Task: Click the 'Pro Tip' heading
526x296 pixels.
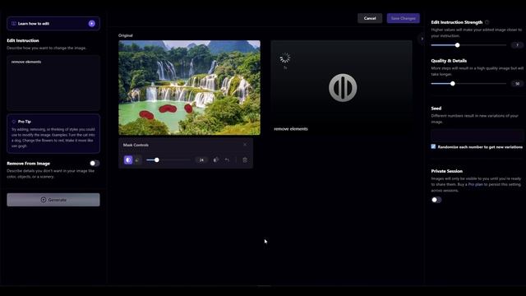Action: coord(25,122)
